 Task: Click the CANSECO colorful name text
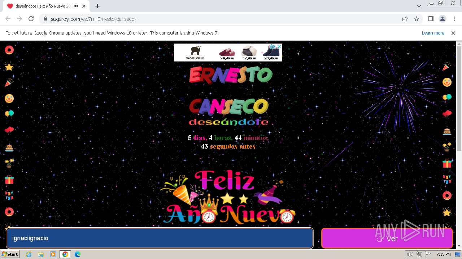[229, 106]
